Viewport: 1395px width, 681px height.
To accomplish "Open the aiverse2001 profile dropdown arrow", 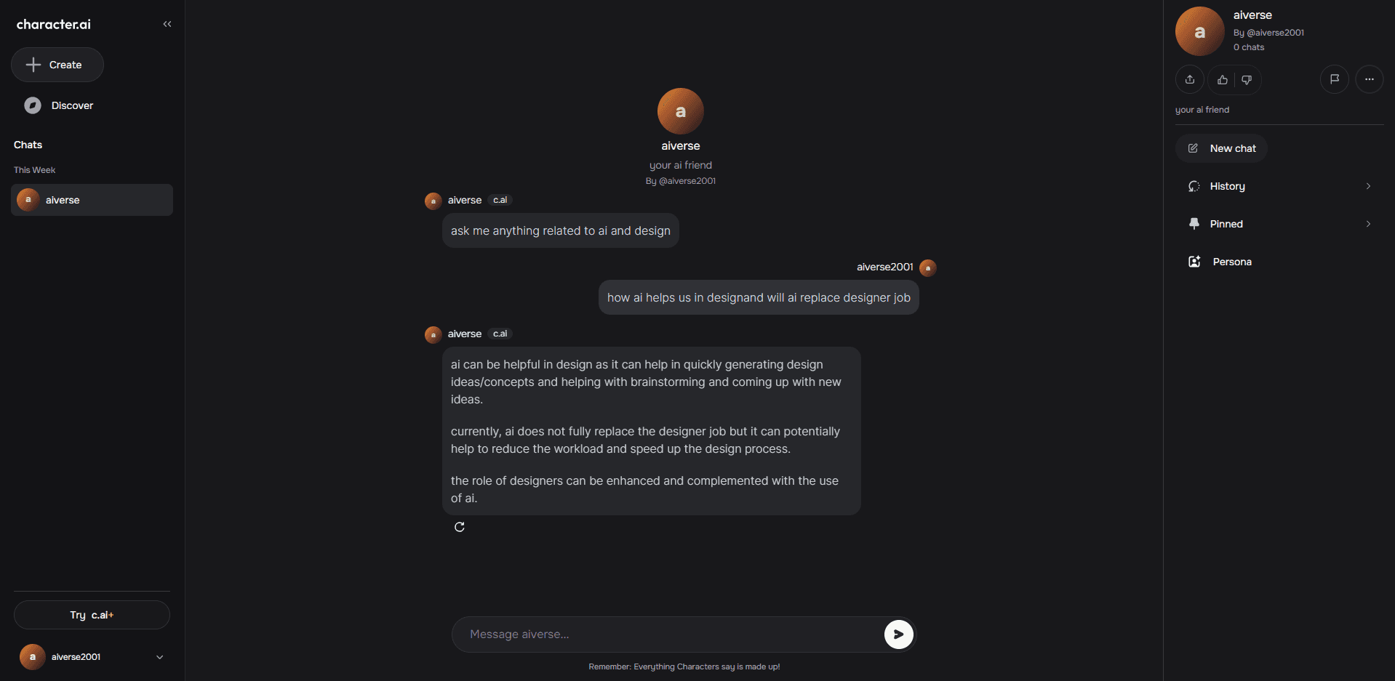I will (x=159, y=656).
